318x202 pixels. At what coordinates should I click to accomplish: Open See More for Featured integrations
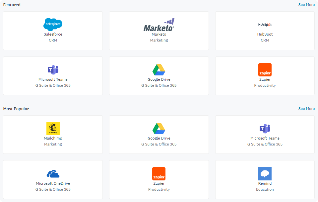point(306,5)
